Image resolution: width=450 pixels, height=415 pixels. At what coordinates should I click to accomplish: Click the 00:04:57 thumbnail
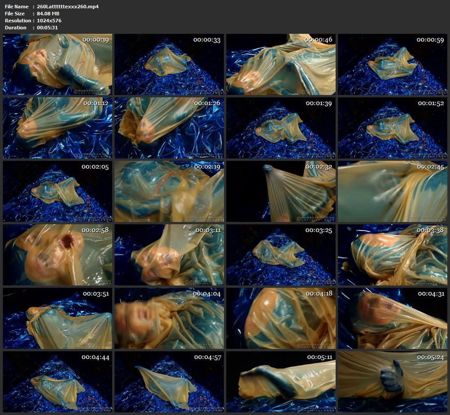click(x=169, y=382)
